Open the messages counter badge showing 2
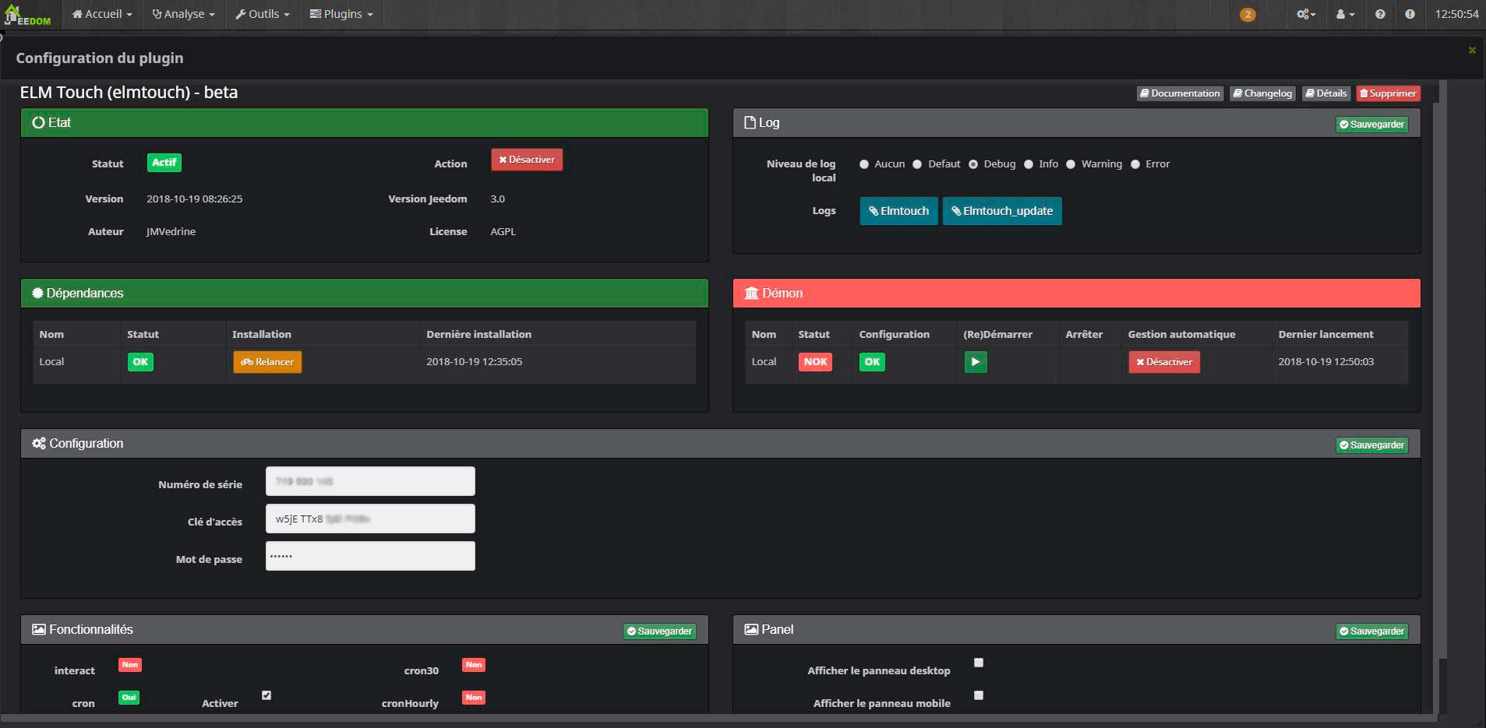 (x=1248, y=15)
